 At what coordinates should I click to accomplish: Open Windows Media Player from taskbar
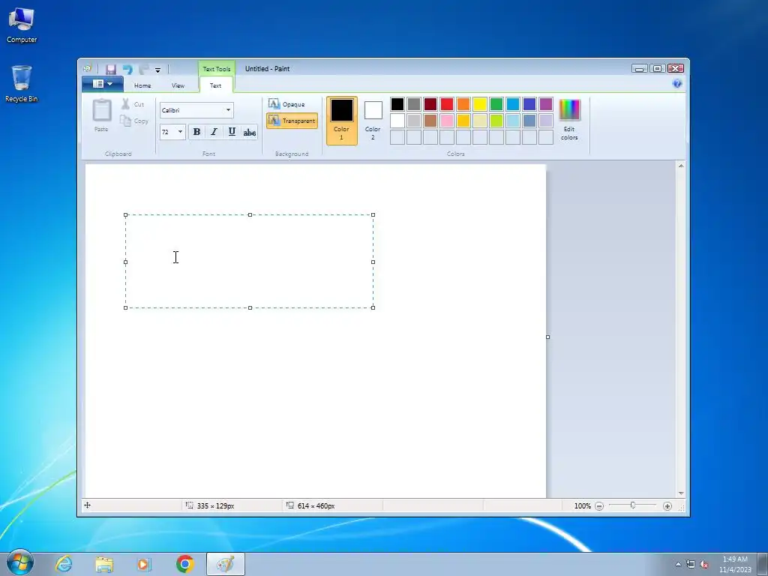[144, 564]
